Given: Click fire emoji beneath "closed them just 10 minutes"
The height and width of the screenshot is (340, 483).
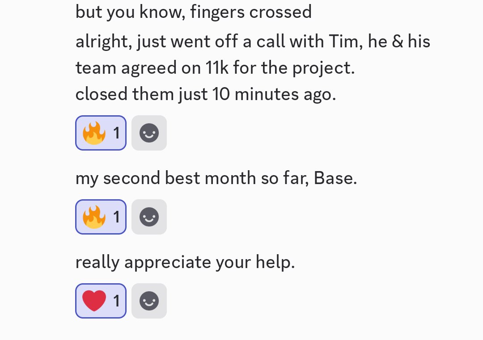Looking at the screenshot, I should point(94,133).
